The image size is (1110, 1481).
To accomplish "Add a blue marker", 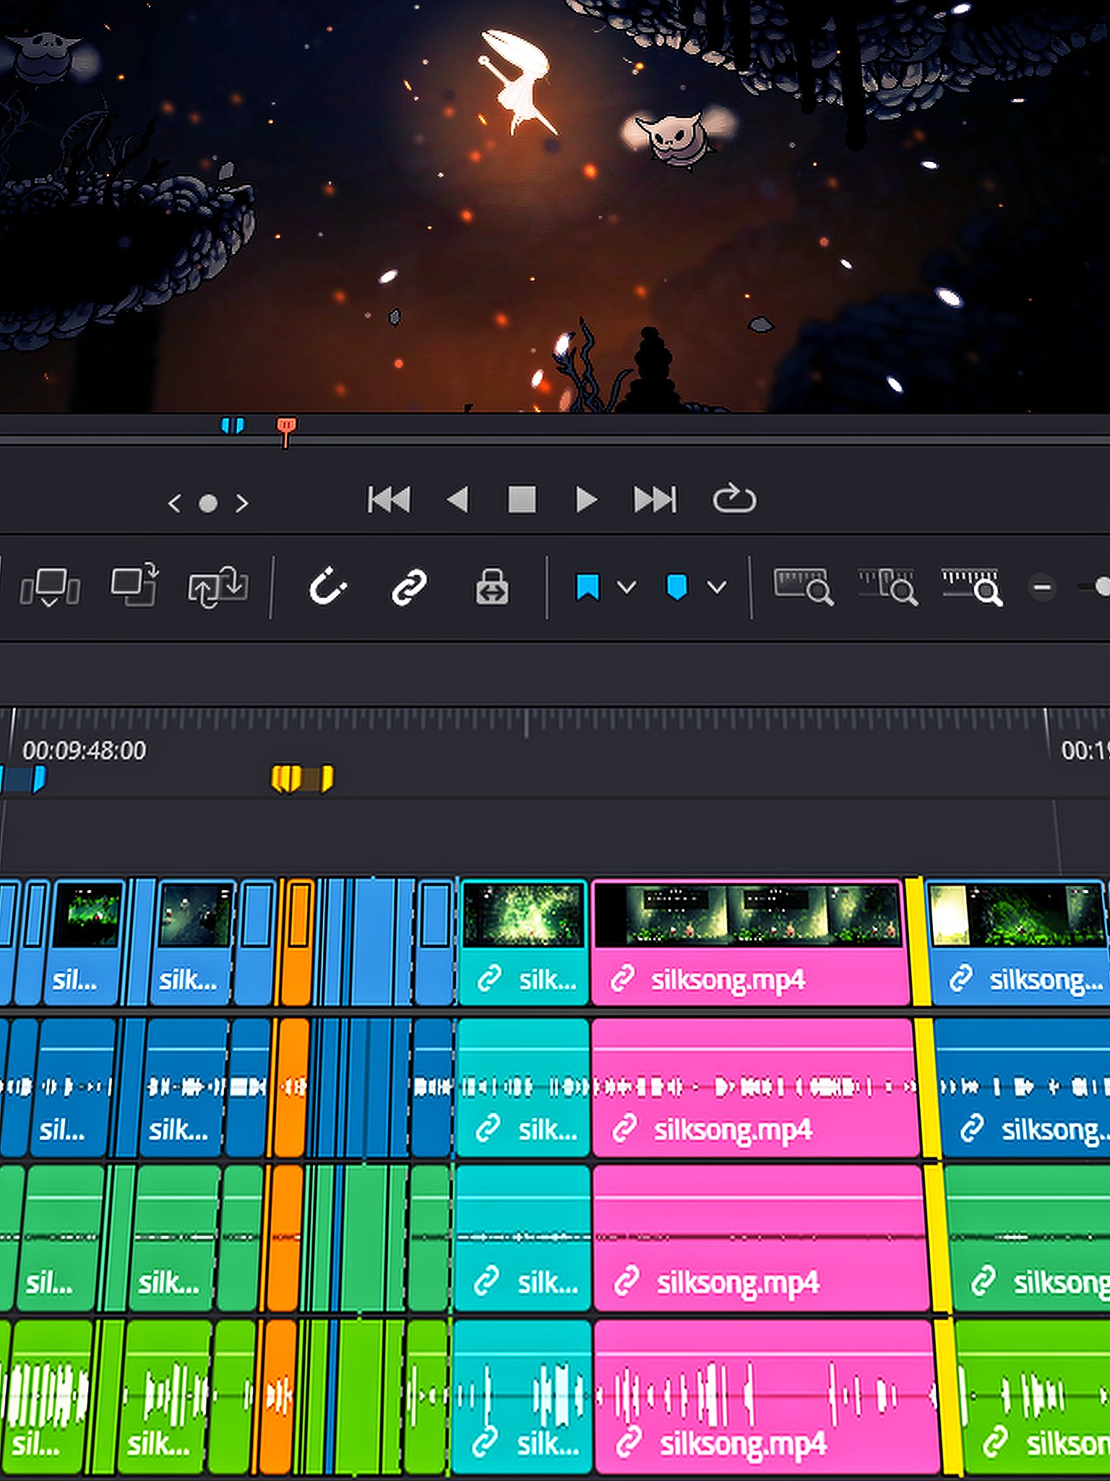I will pos(676,587).
